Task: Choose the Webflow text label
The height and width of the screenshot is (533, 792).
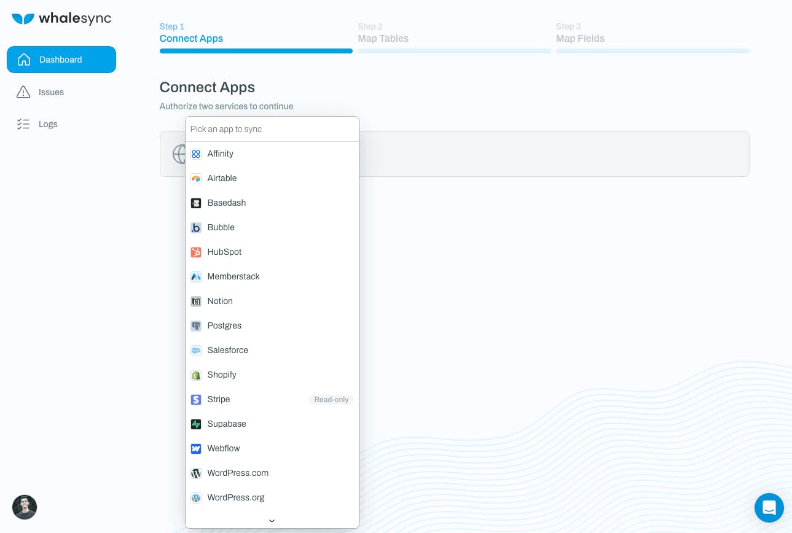Action: point(224,448)
